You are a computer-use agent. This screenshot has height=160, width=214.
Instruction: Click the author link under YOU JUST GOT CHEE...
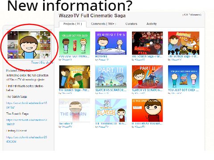point(177,93)
